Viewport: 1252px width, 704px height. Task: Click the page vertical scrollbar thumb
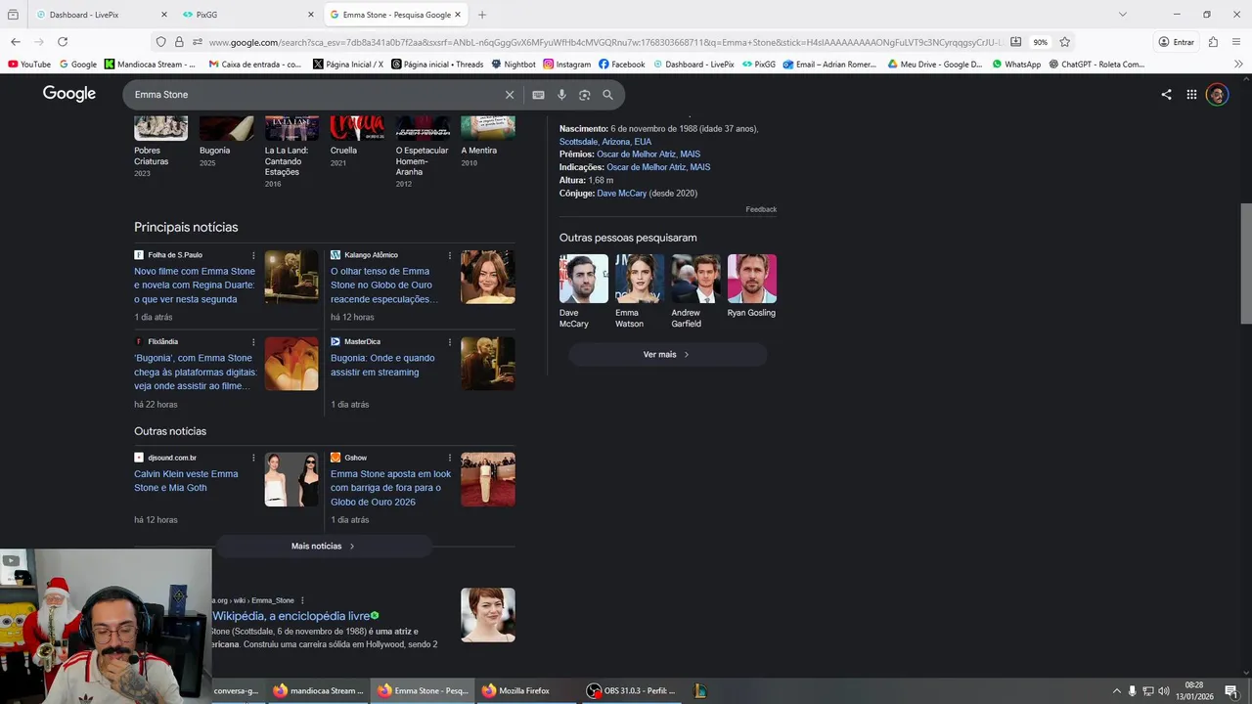[1245, 263]
